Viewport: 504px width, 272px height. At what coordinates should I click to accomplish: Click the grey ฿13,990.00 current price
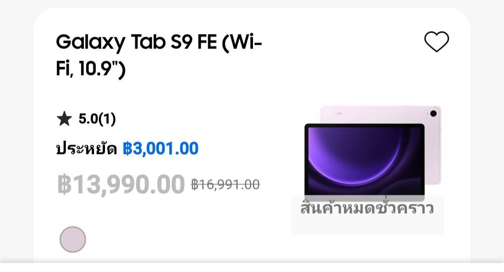click(121, 184)
